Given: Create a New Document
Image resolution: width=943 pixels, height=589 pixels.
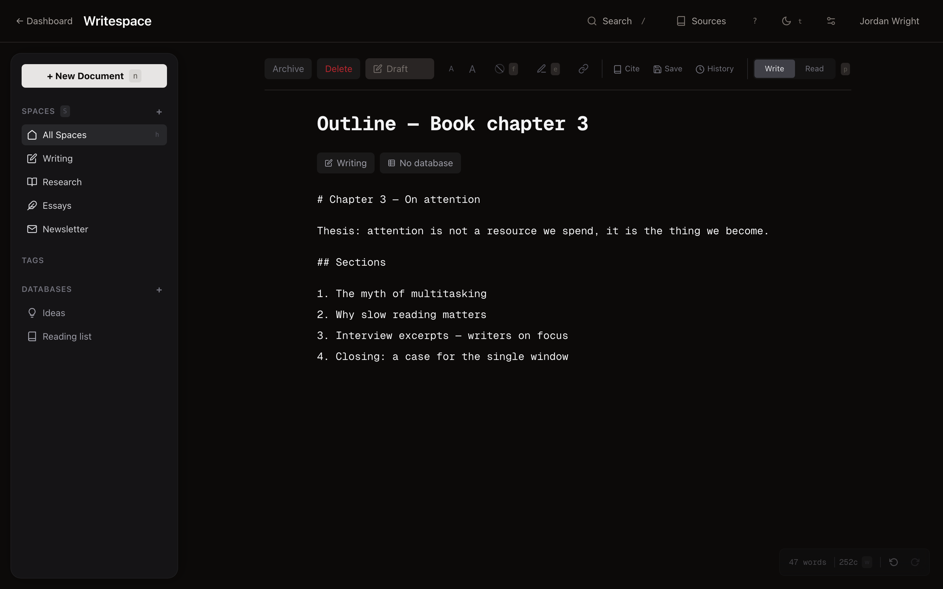Looking at the screenshot, I should coord(94,76).
